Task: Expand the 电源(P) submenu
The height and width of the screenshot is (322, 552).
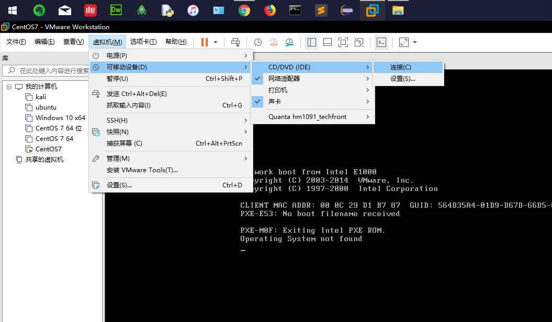Action: coord(171,55)
